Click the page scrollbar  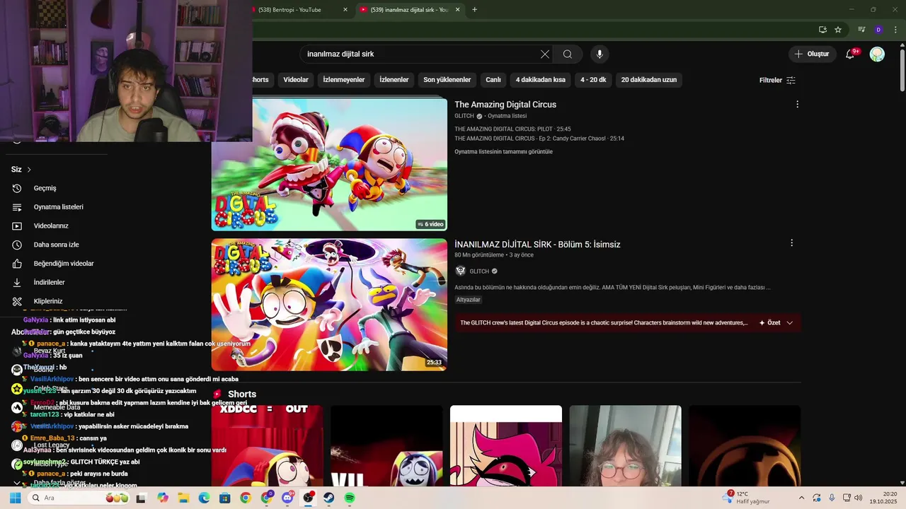[902, 69]
